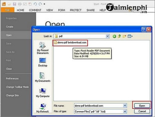
Task: Click the Foxit Reader app logo icon
Action: 4,4
